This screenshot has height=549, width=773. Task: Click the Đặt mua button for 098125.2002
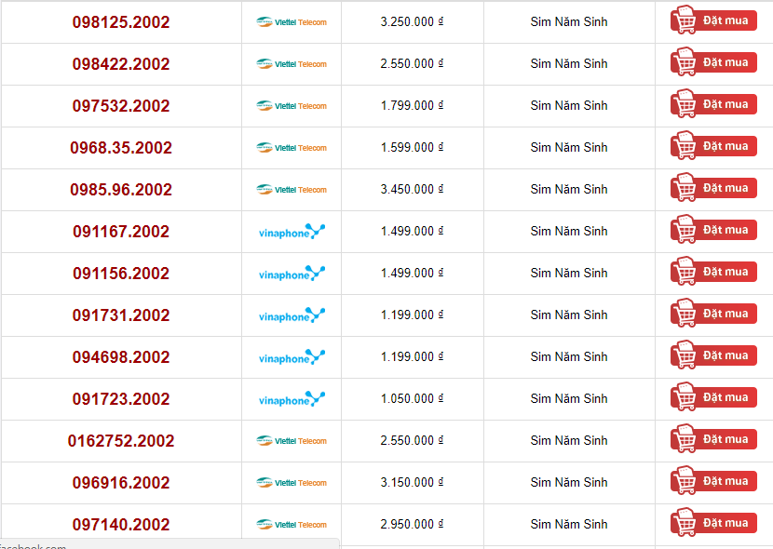(x=713, y=20)
